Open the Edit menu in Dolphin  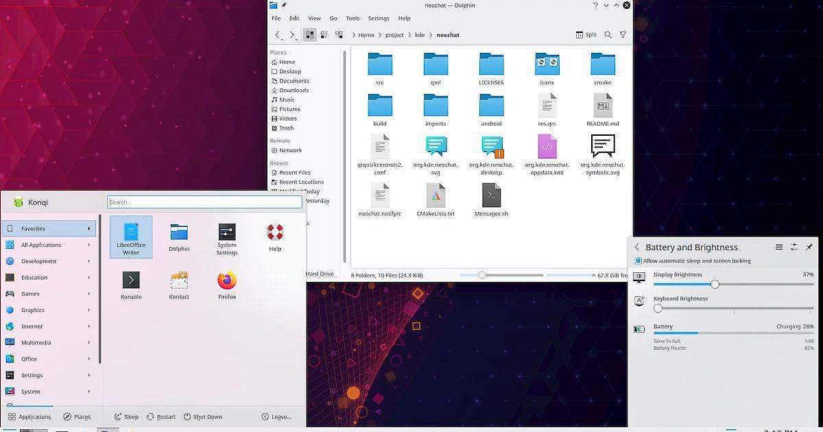point(294,19)
